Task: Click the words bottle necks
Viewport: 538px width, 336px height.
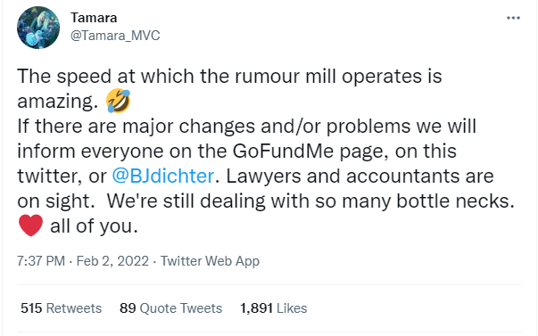Action: click(x=455, y=201)
